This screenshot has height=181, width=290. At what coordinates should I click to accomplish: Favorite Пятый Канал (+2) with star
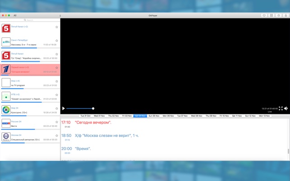(57, 27)
